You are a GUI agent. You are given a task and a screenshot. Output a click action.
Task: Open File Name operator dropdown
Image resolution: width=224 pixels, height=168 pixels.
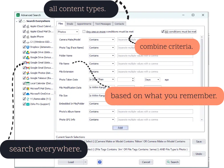tap(102, 63)
